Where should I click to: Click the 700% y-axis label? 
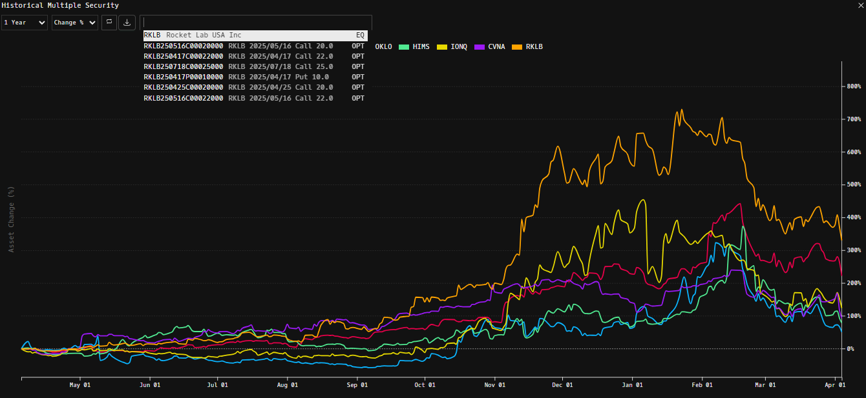853,119
